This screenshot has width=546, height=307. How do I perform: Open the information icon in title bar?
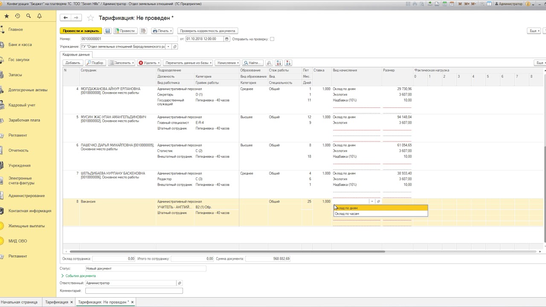pos(528,4)
